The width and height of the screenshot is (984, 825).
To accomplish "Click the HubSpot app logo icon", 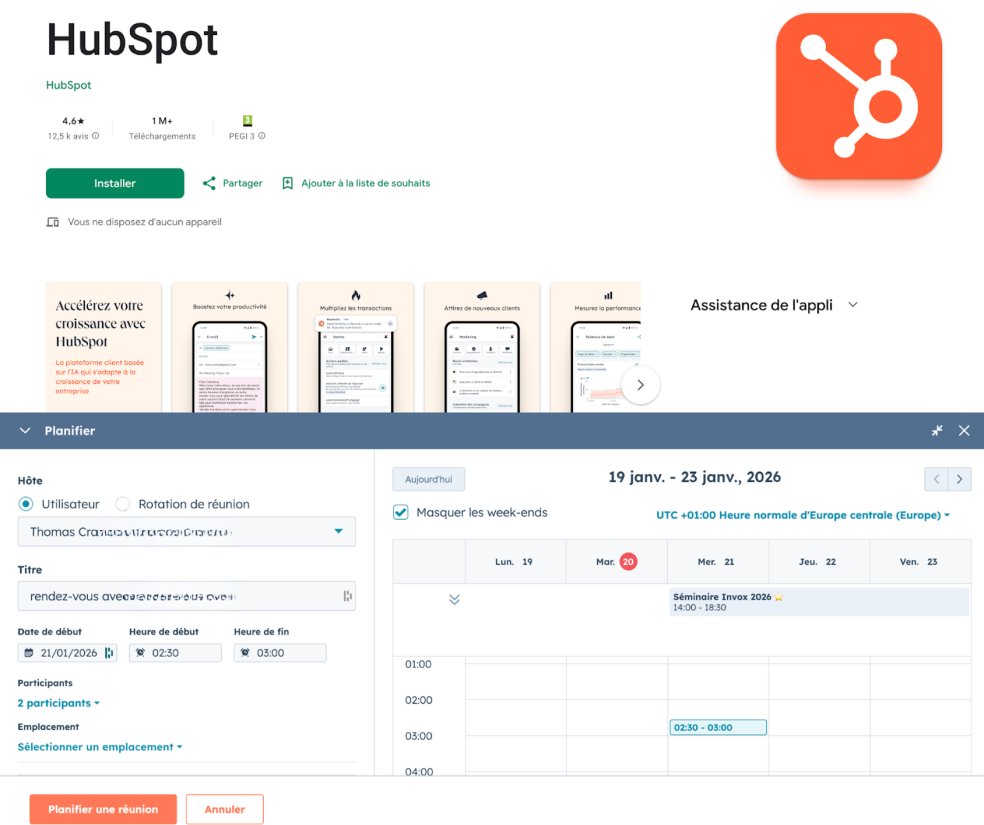I will [x=859, y=96].
